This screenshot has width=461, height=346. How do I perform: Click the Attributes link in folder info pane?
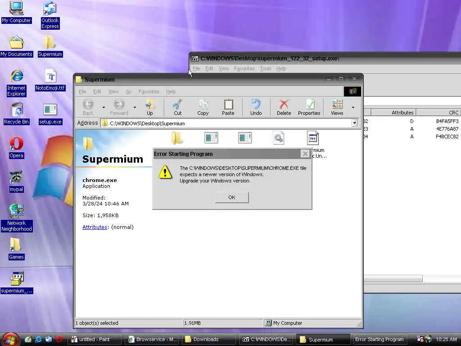[x=95, y=227]
